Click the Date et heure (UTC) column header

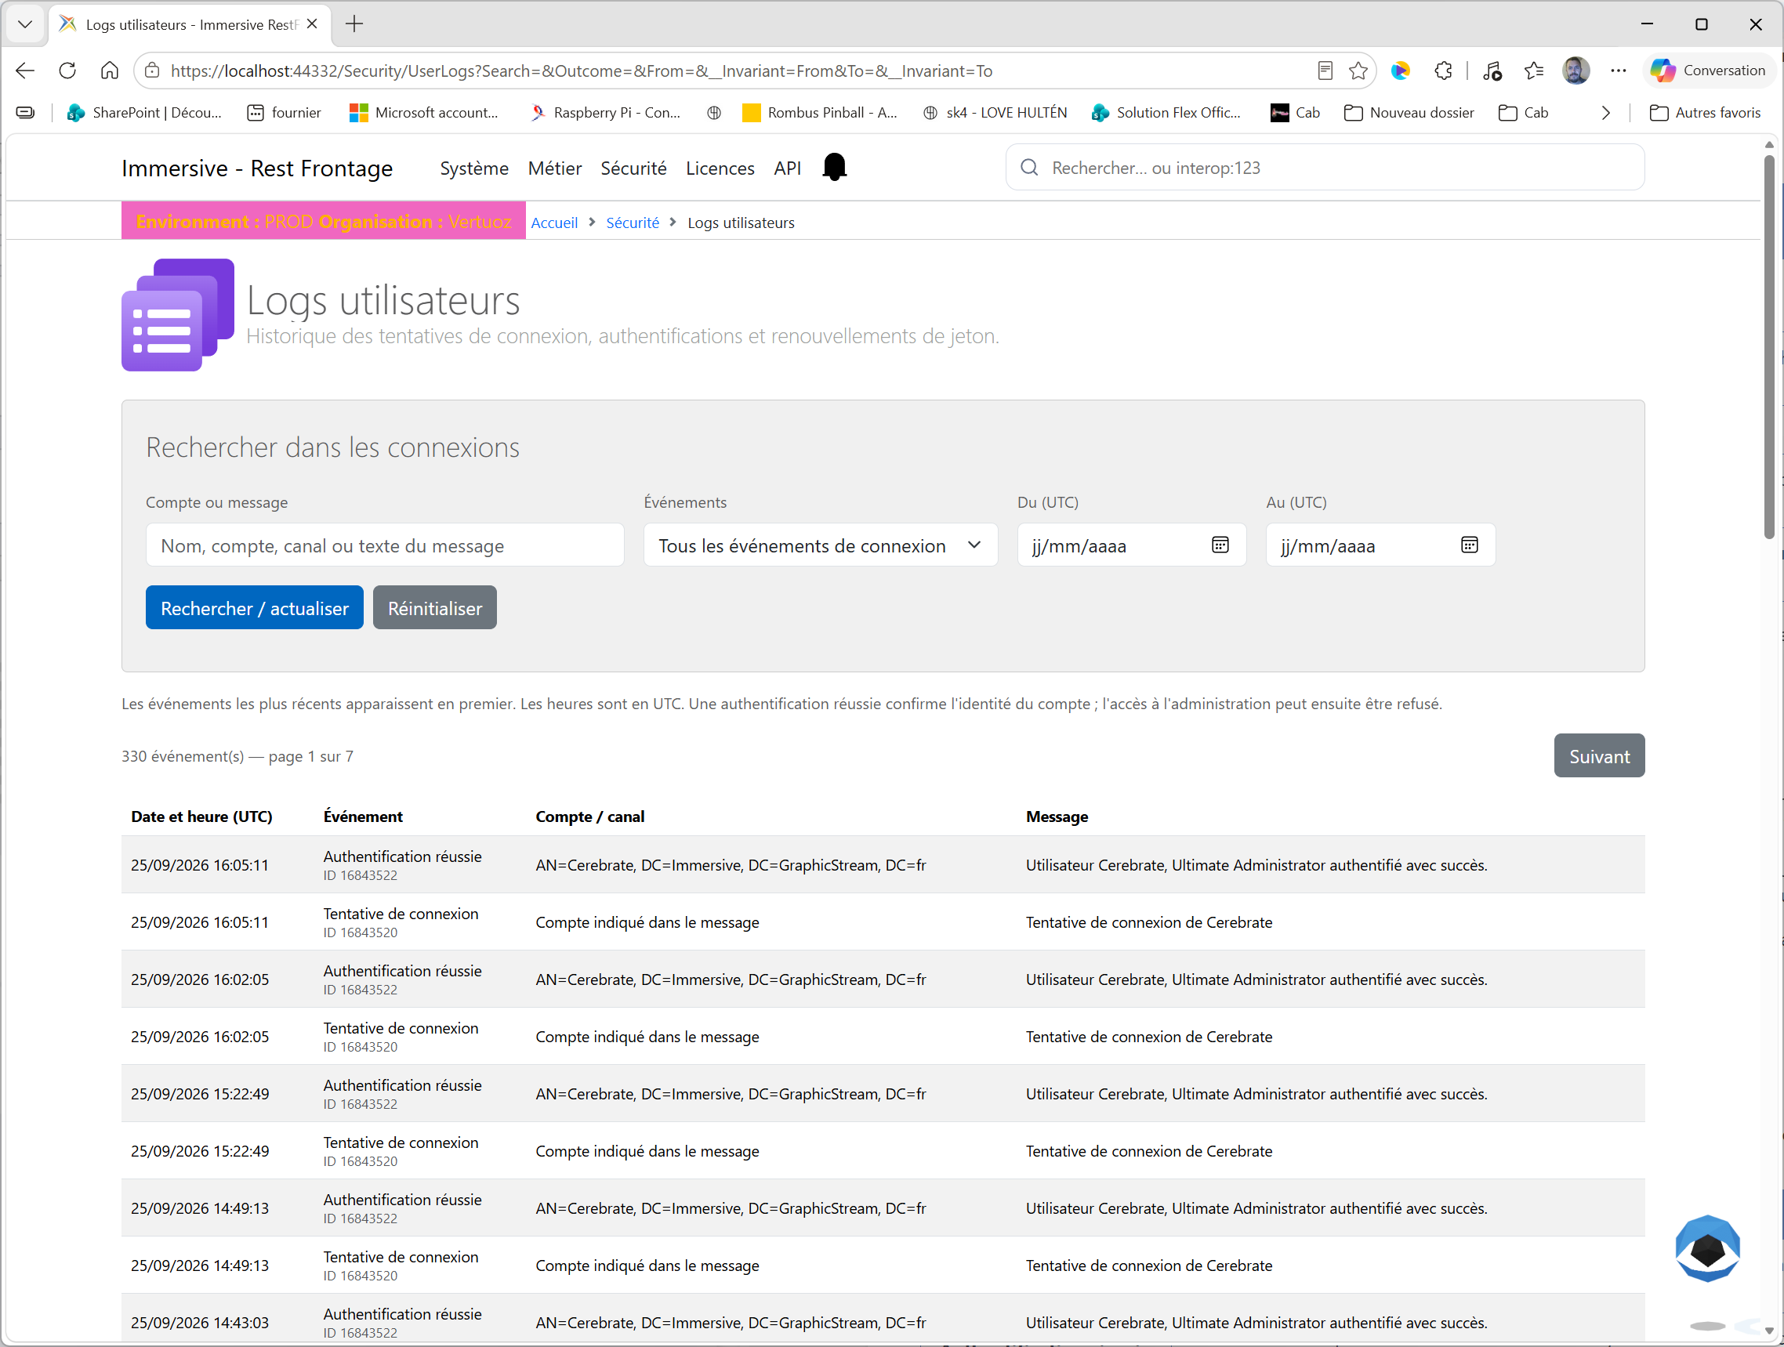[x=201, y=816]
